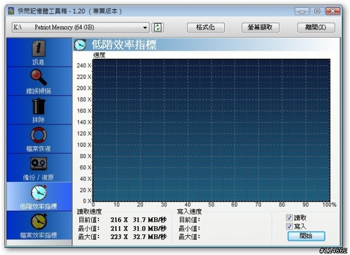This screenshot has width=350, height=255.
Task: Click the 32.7 MB/秒 maximum value
Action: pos(150,237)
